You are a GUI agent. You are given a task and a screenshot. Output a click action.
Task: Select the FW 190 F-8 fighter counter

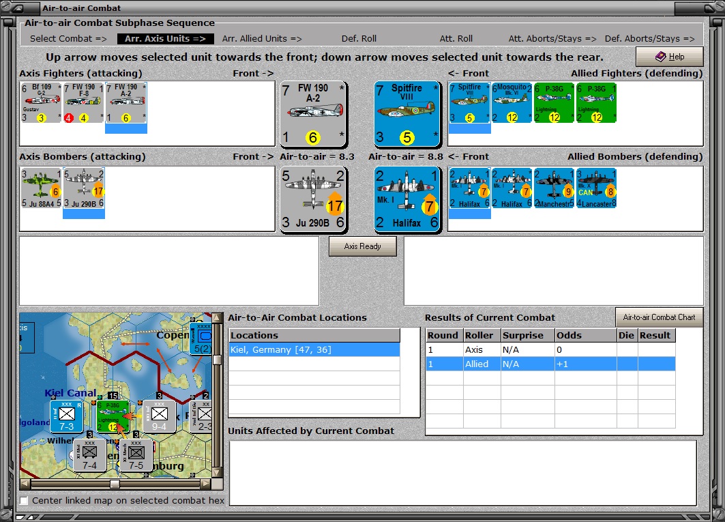[x=83, y=103]
